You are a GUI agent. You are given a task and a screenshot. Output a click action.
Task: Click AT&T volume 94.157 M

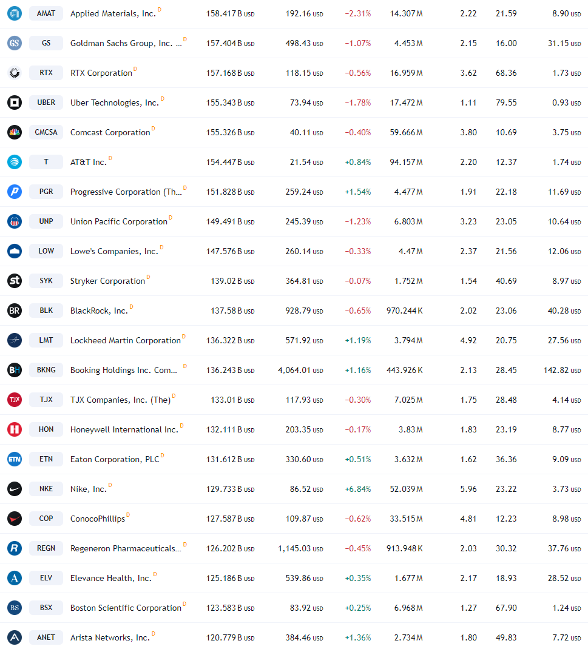tap(406, 162)
